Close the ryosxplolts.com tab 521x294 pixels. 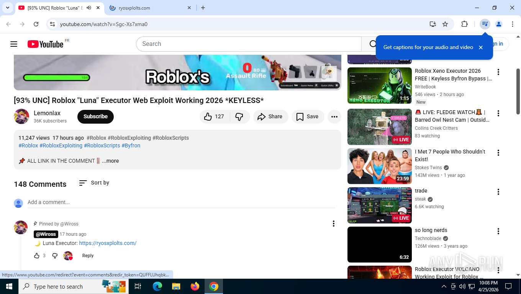tap(189, 8)
